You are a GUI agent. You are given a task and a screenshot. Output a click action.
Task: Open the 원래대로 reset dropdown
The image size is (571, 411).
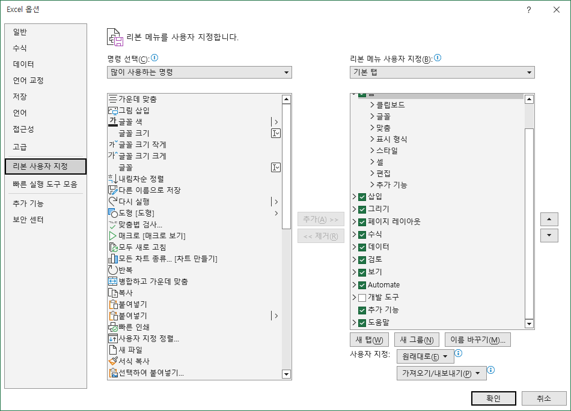click(x=426, y=356)
